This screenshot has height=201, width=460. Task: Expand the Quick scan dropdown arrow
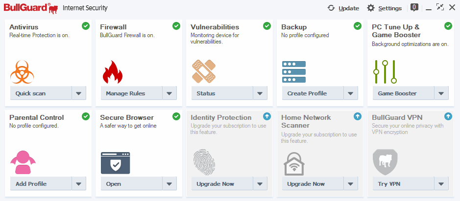pyautogui.click(x=79, y=93)
